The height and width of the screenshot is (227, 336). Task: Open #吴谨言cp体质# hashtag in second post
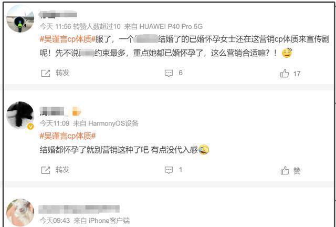point(68,136)
